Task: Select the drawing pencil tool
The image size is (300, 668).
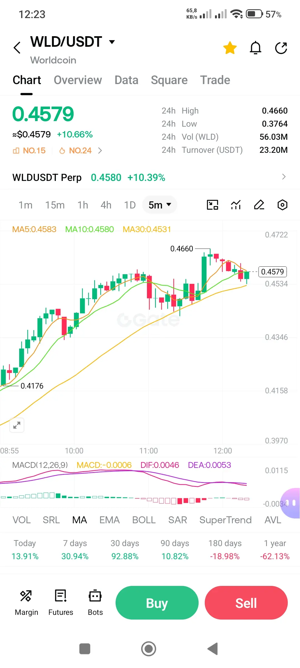Action: [x=259, y=205]
